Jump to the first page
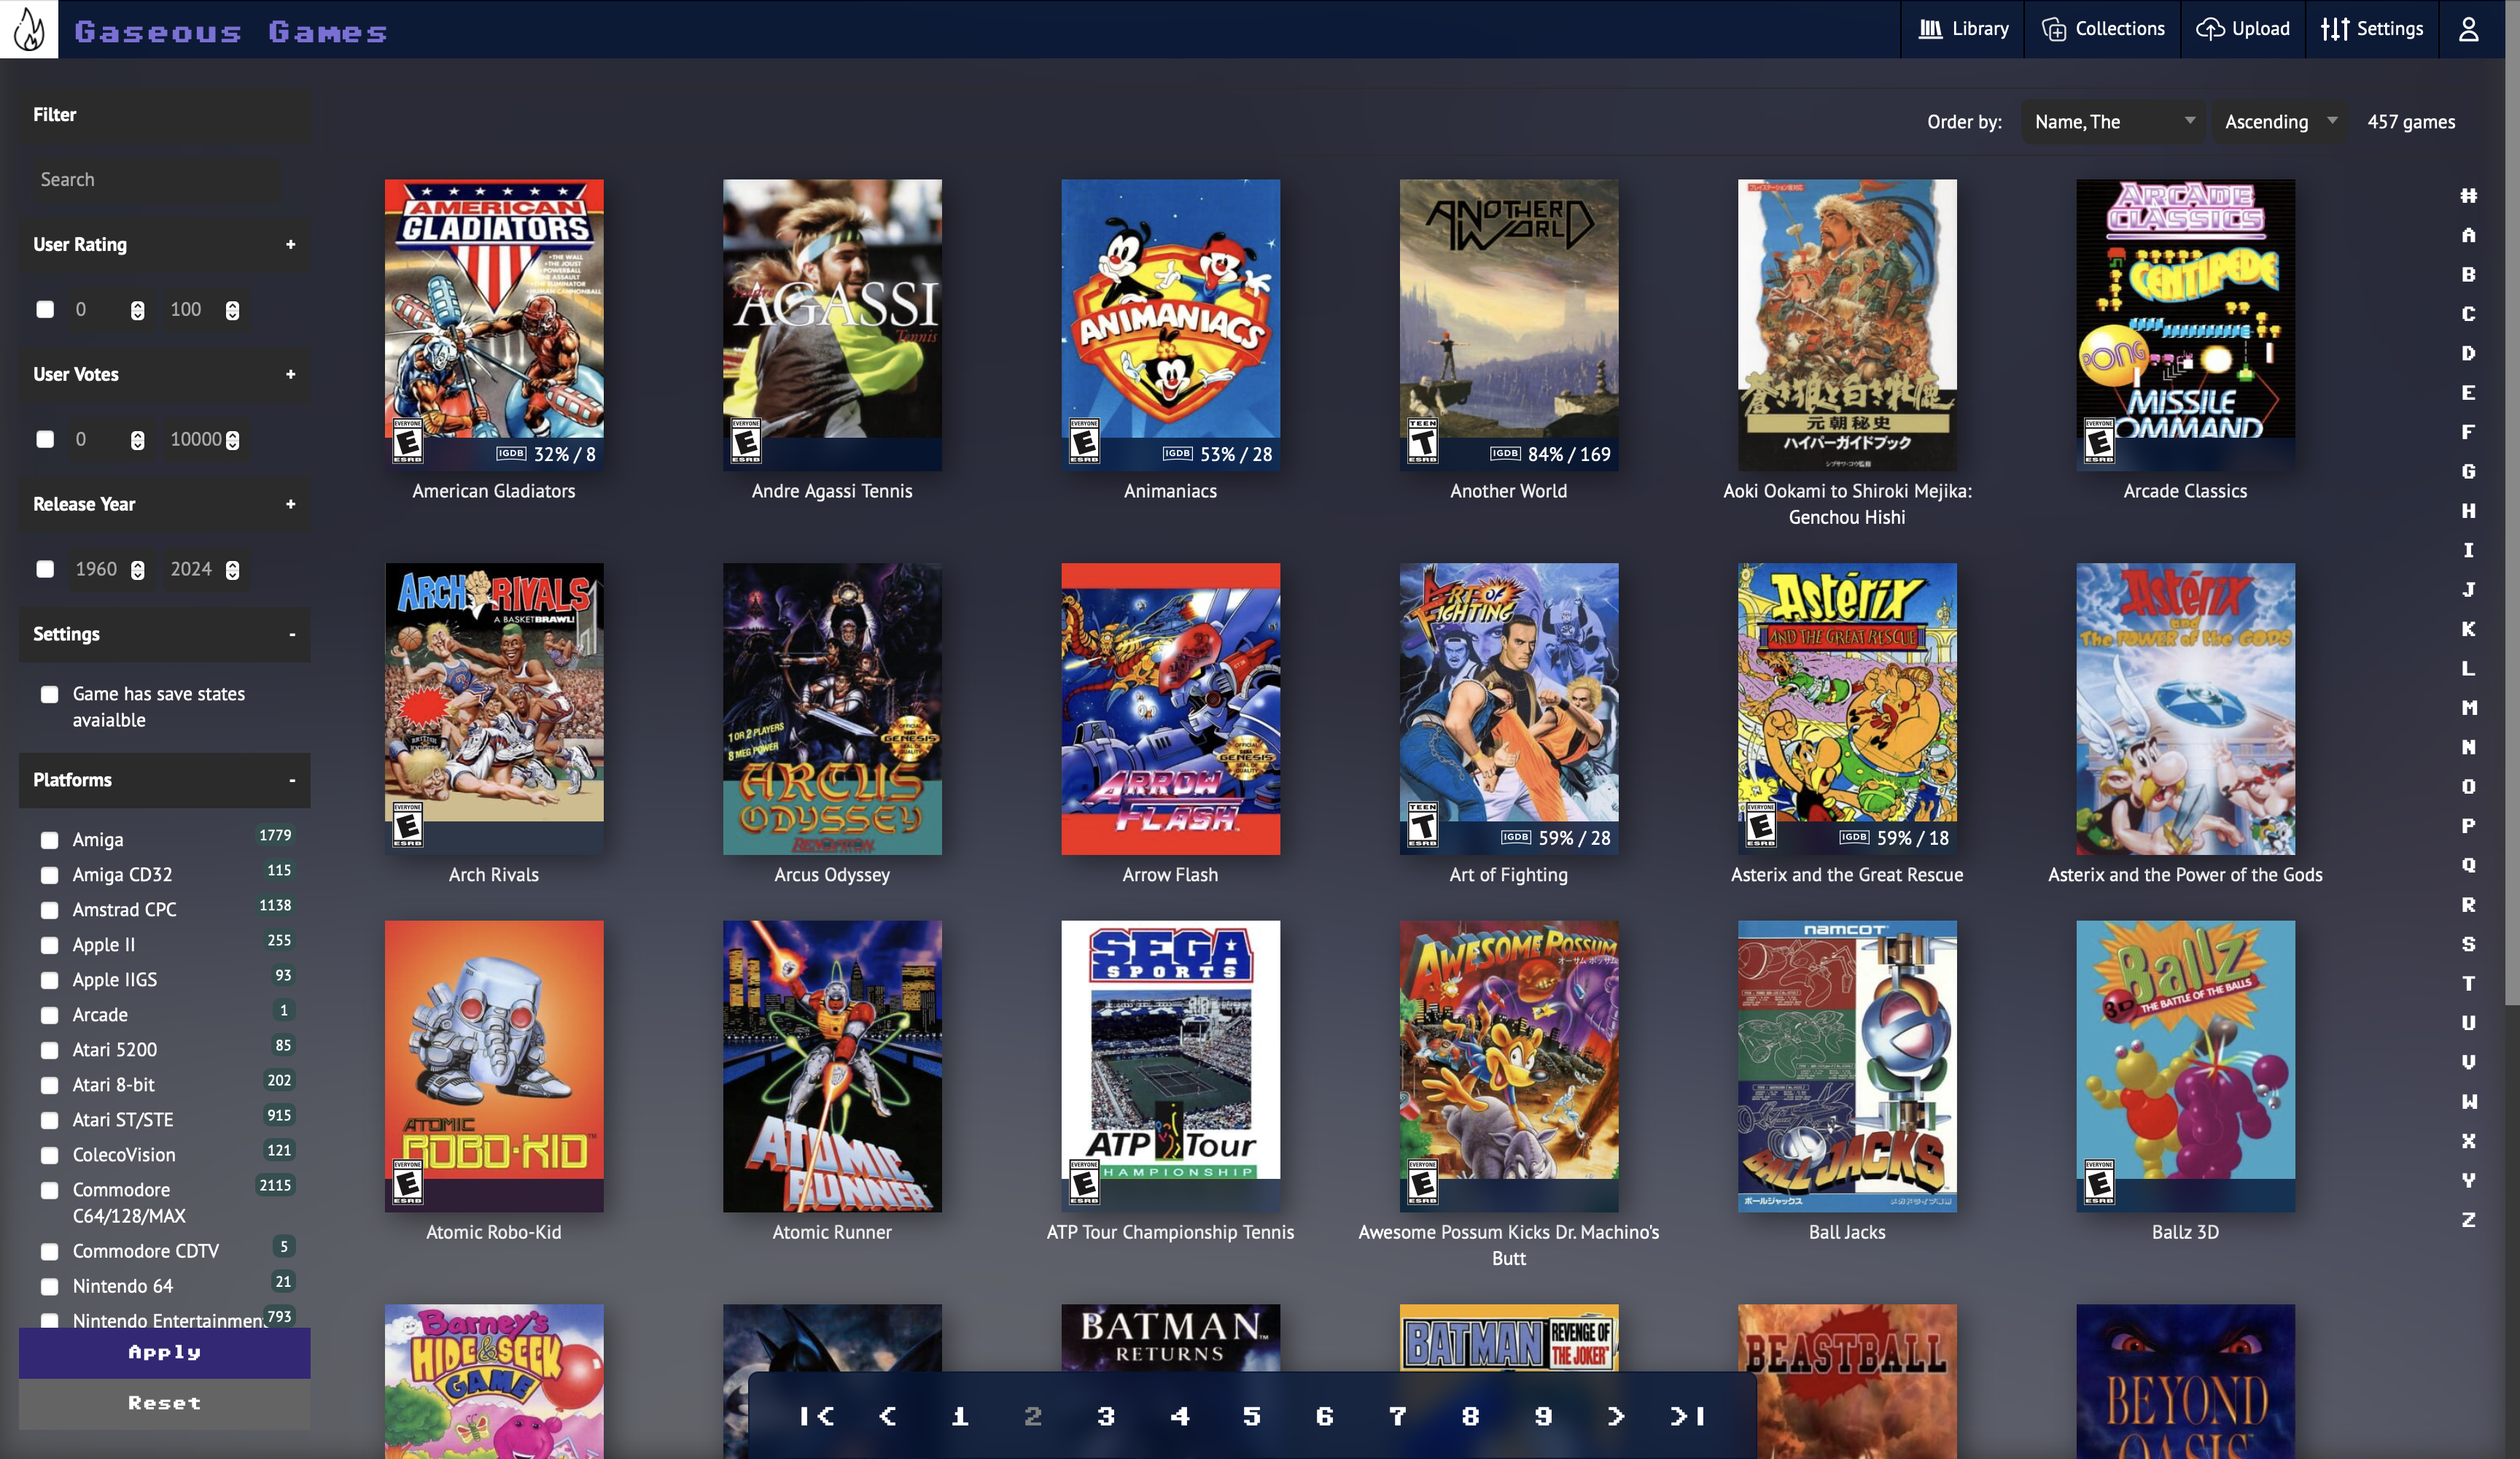The width and height of the screenshot is (2520, 1459). click(x=816, y=1415)
